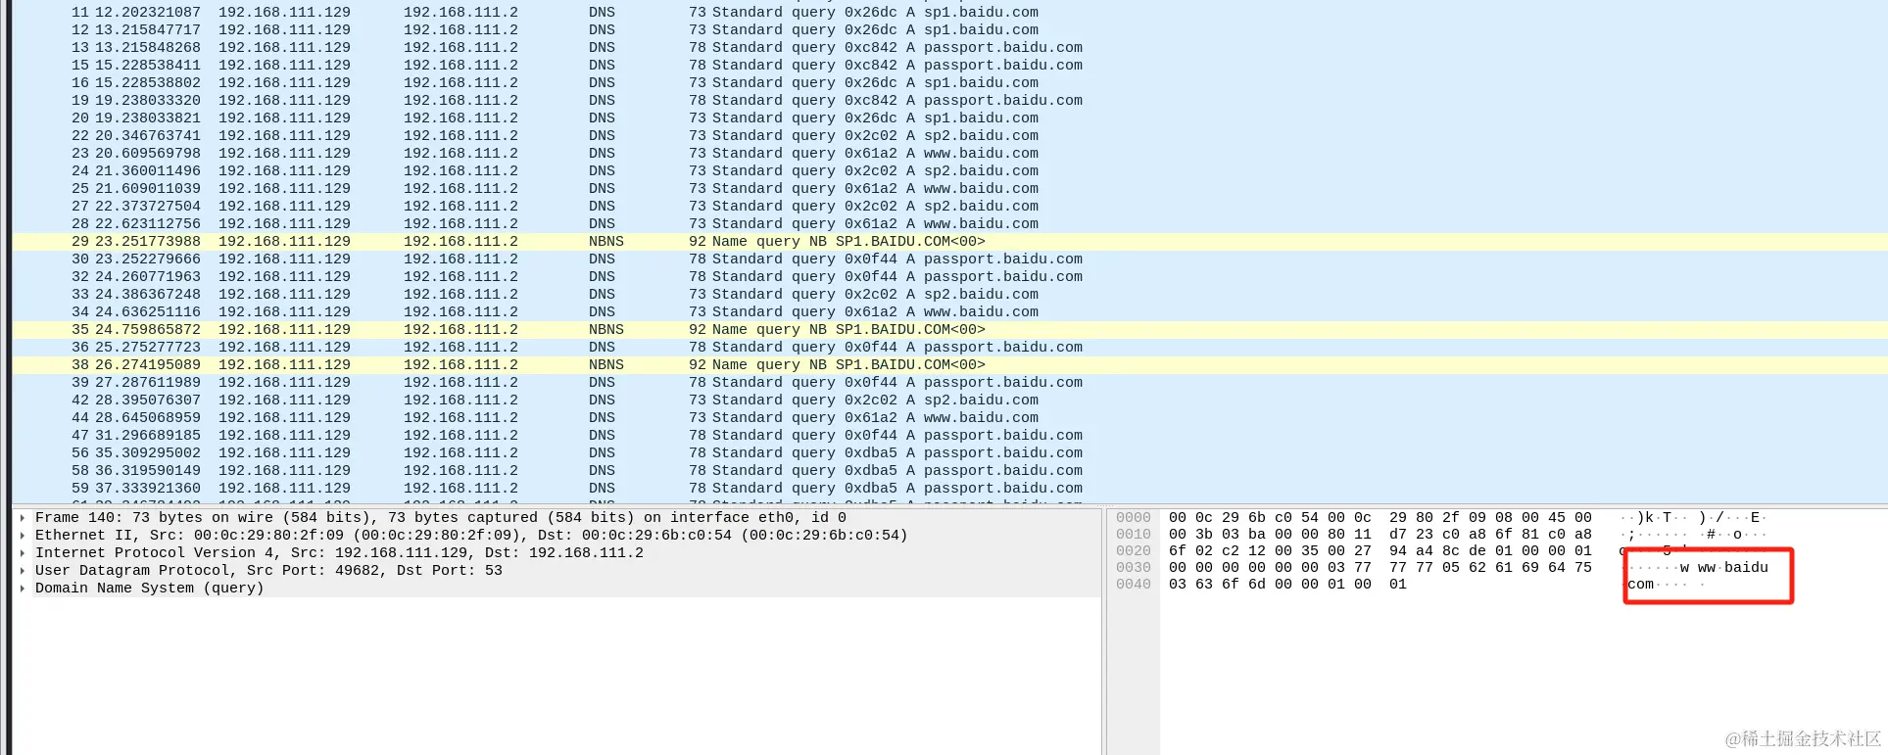The width and height of the screenshot is (1888, 755).
Task: Select packet 30 with query 0x0f44
Action: [x=950, y=260]
